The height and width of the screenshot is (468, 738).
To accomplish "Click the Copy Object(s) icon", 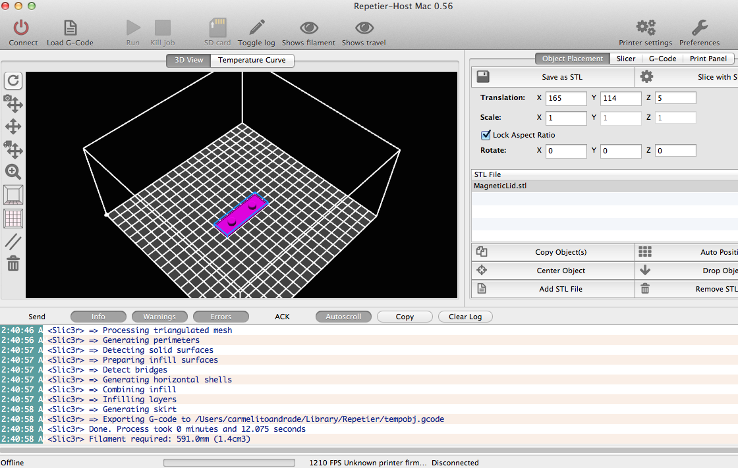I will pyautogui.click(x=482, y=251).
